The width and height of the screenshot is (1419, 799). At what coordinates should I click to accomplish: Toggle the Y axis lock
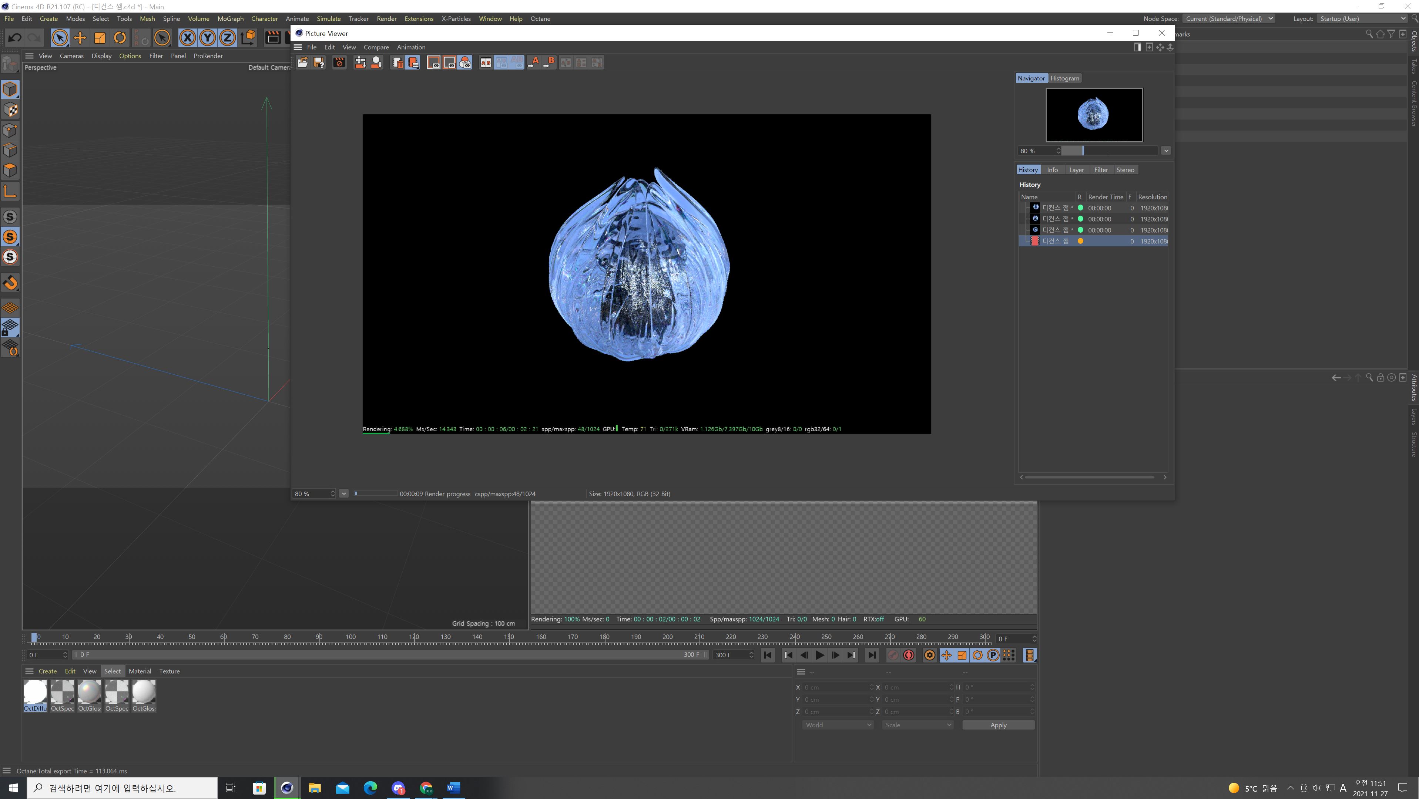coord(207,37)
